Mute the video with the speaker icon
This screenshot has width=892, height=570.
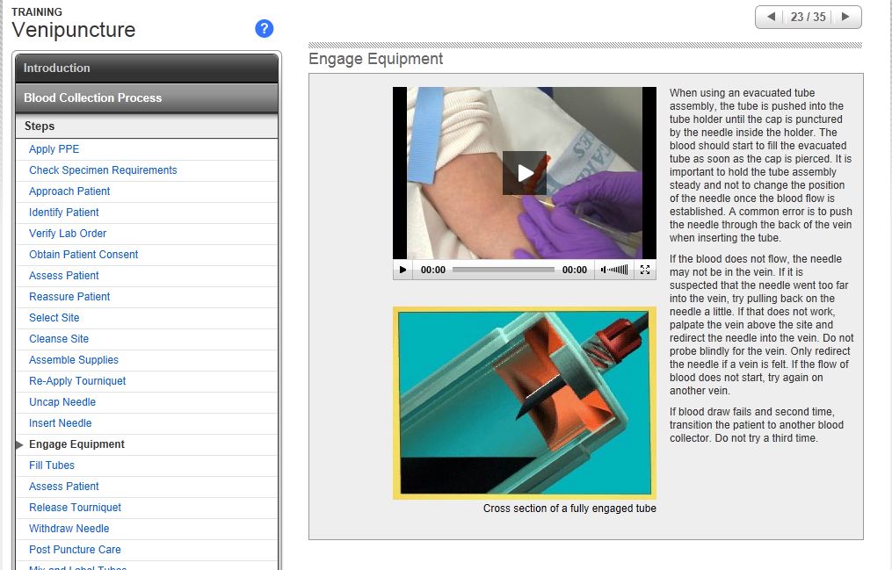coord(605,270)
